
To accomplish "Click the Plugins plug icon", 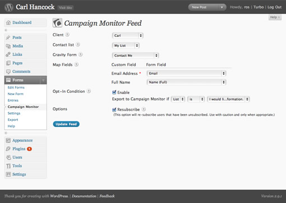I will (x=8, y=149).
